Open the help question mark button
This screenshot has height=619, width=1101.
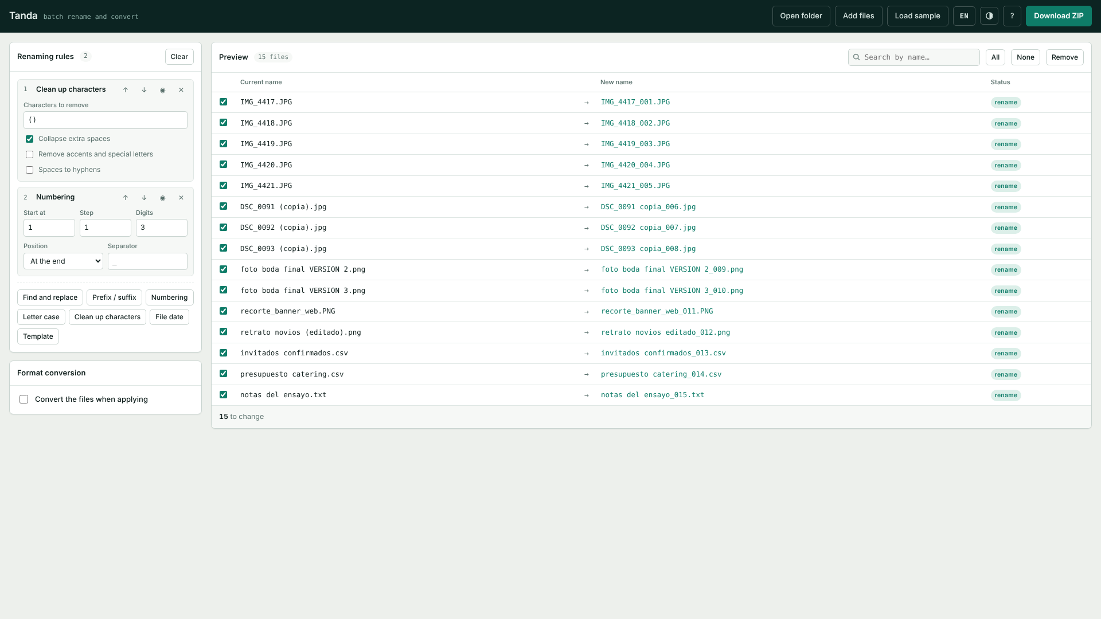coord(1012,16)
